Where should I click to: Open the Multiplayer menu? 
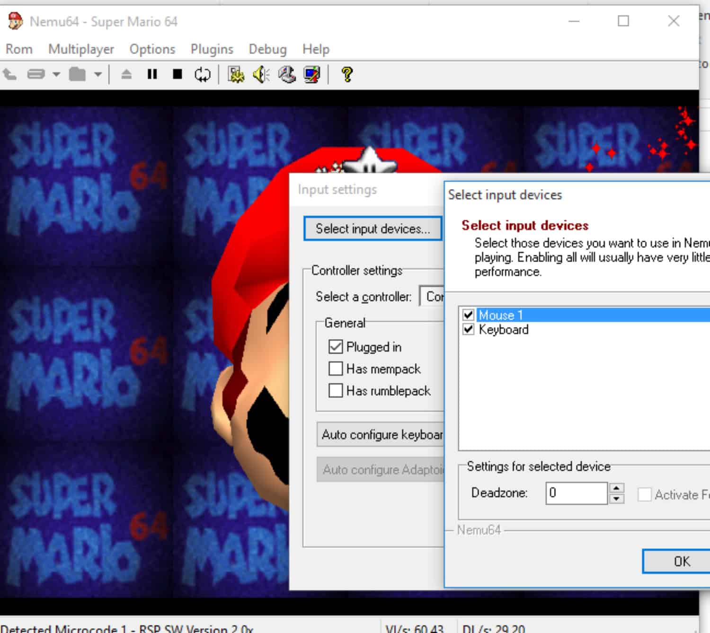[81, 49]
